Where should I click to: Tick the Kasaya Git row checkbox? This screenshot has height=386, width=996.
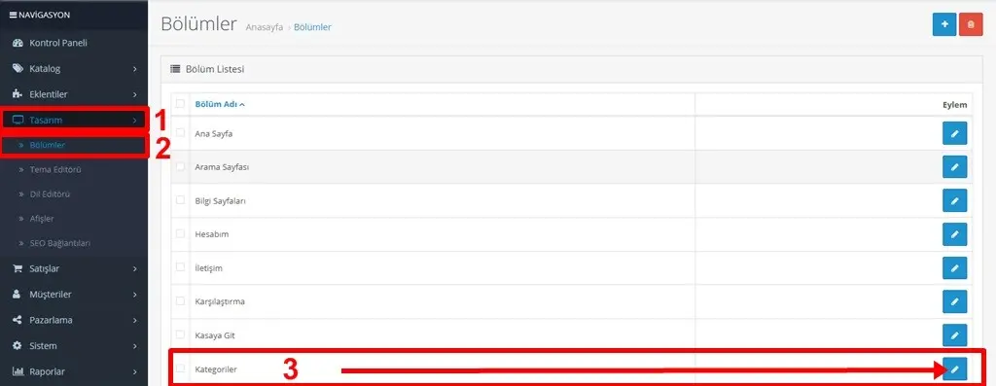click(x=180, y=333)
